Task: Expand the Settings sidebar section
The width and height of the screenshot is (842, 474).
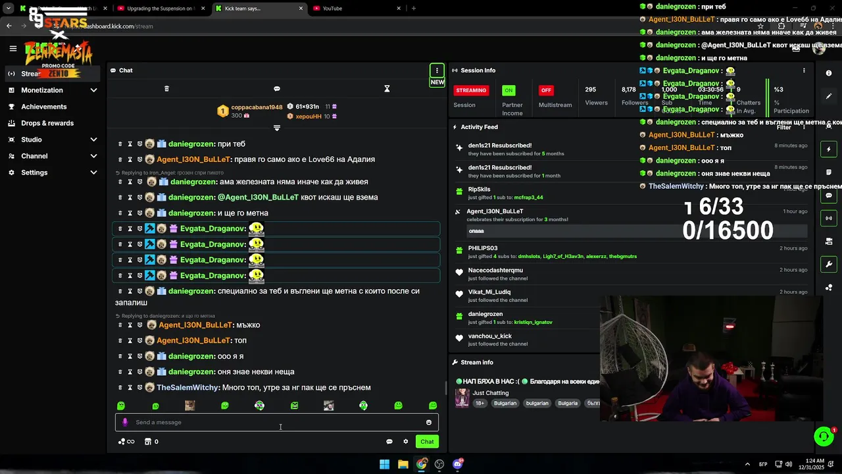Action: click(93, 172)
